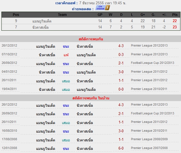Click 'Premier League 2007/2008'

point(149,148)
